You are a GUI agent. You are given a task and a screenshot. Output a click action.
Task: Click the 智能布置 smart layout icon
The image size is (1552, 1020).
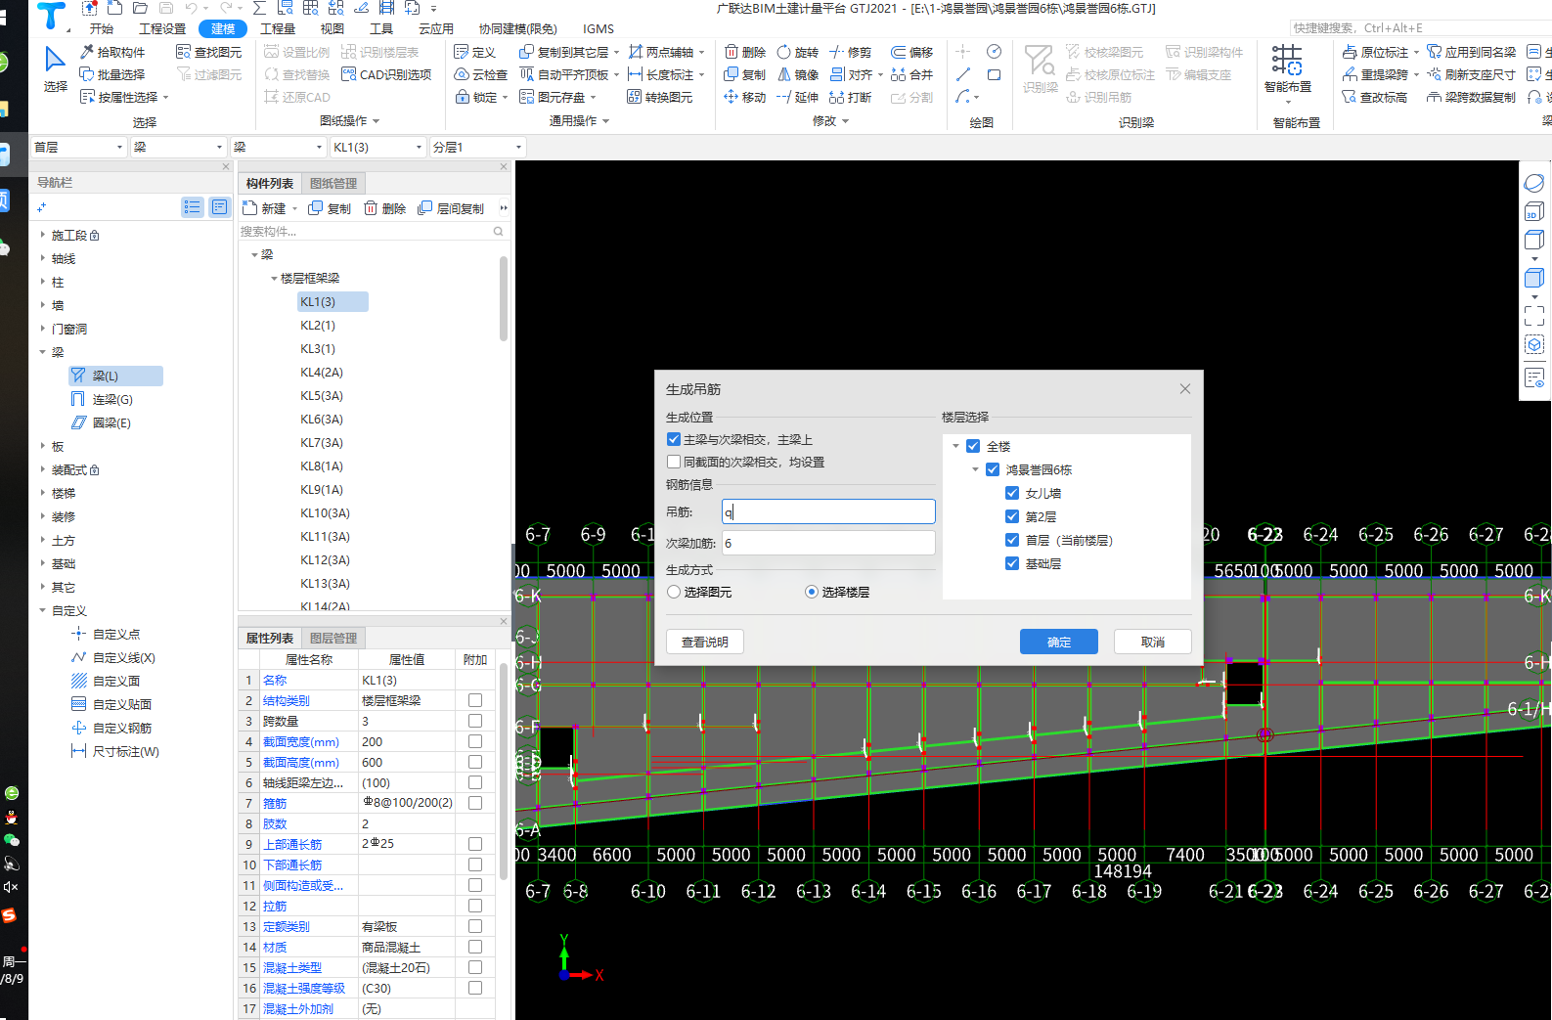point(1287,61)
